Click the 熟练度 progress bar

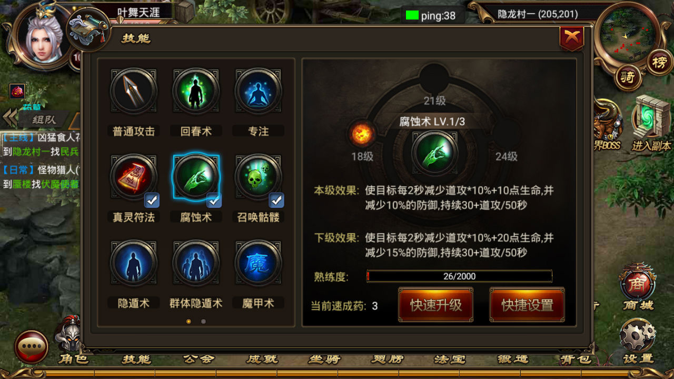[459, 276]
